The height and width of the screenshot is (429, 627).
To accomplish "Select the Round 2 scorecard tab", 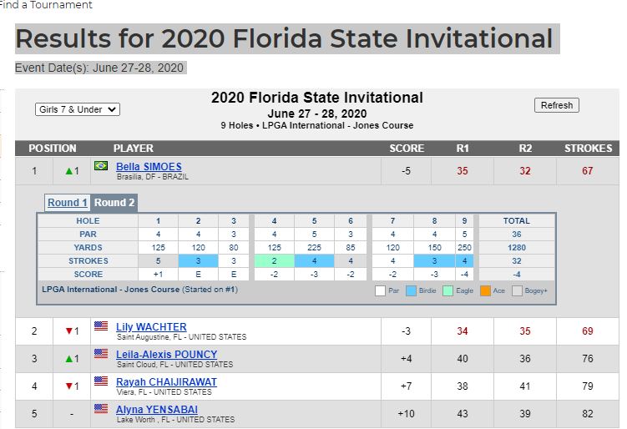I will click(114, 203).
